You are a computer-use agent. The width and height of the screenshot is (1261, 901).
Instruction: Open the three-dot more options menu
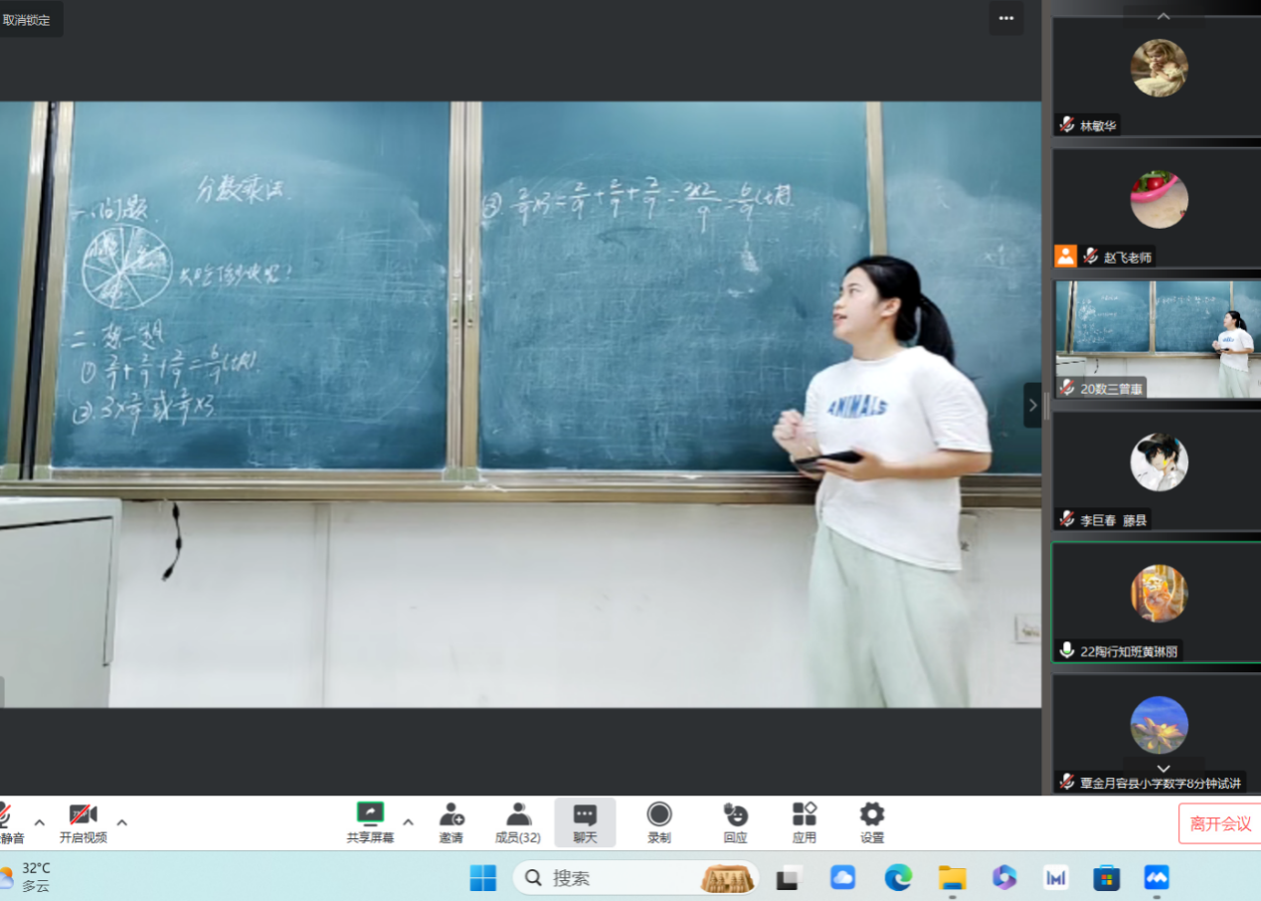1005,18
